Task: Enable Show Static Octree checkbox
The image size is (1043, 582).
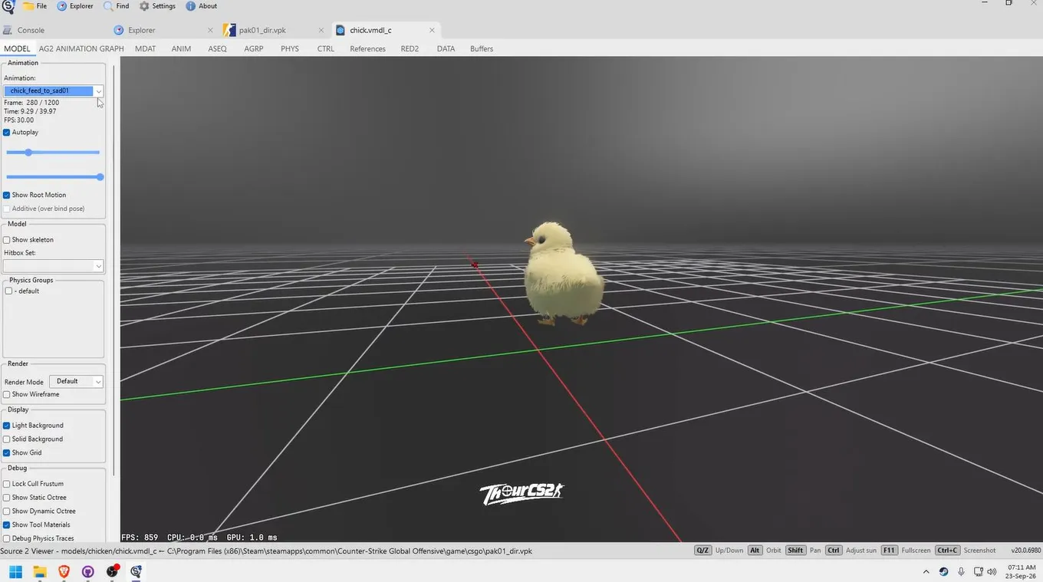Action: (7, 498)
